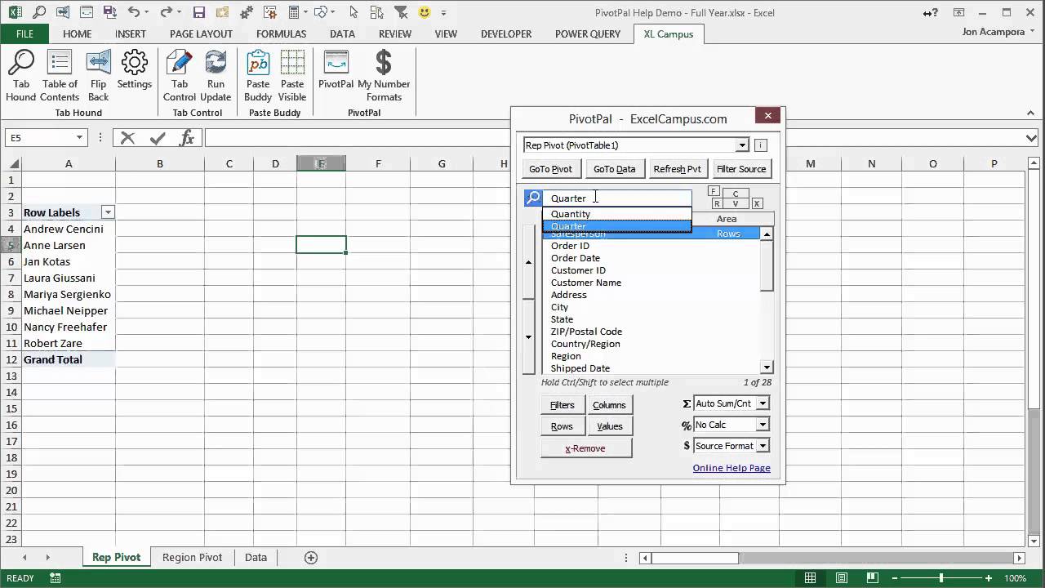Image resolution: width=1045 pixels, height=588 pixels.
Task: Toggle the R rows area box
Action: pyautogui.click(x=717, y=203)
